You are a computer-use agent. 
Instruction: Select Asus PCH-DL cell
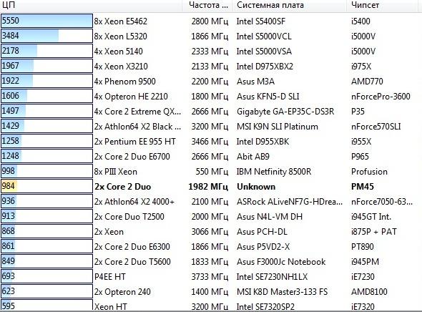262,232
